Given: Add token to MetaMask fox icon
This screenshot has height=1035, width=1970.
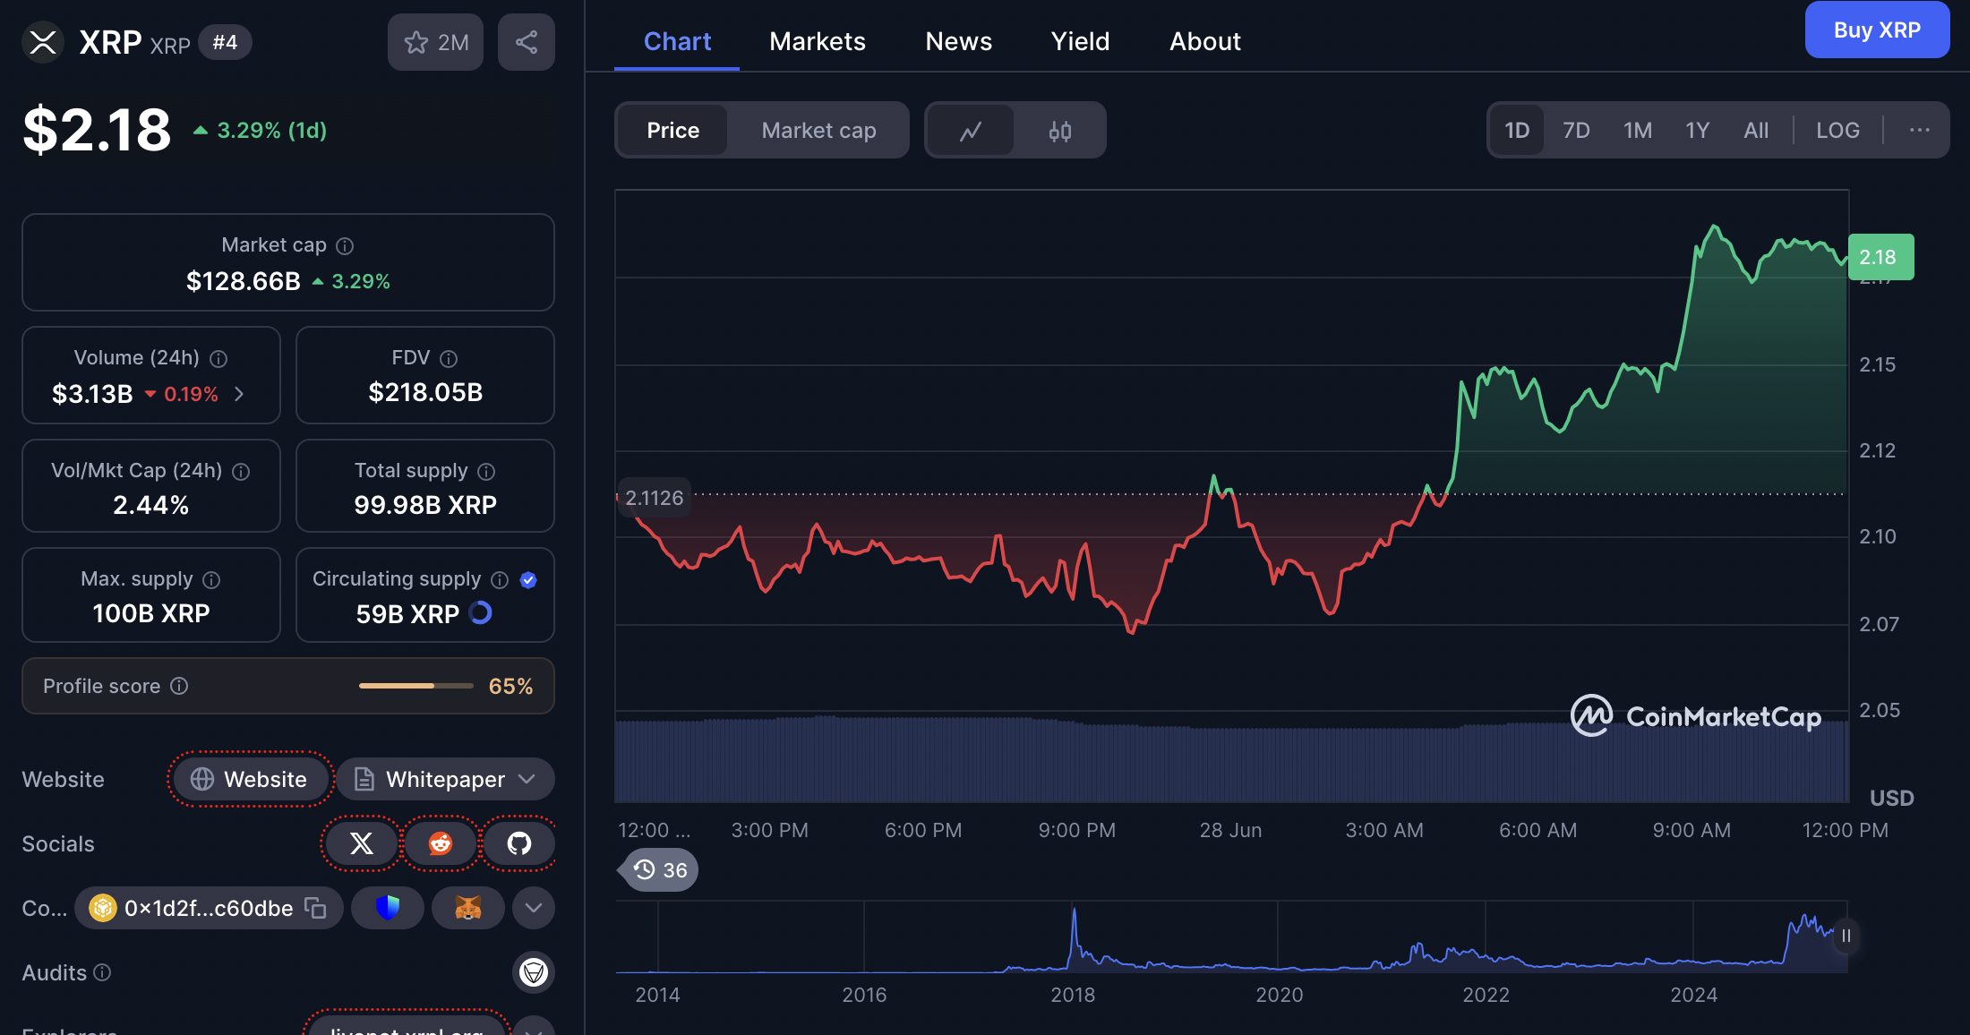Looking at the screenshot, I should coord(468,908).
